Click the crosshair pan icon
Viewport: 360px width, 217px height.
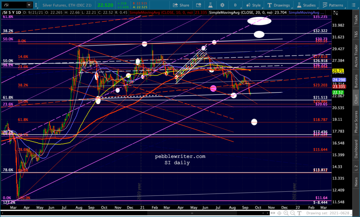(x=279, y=213)
